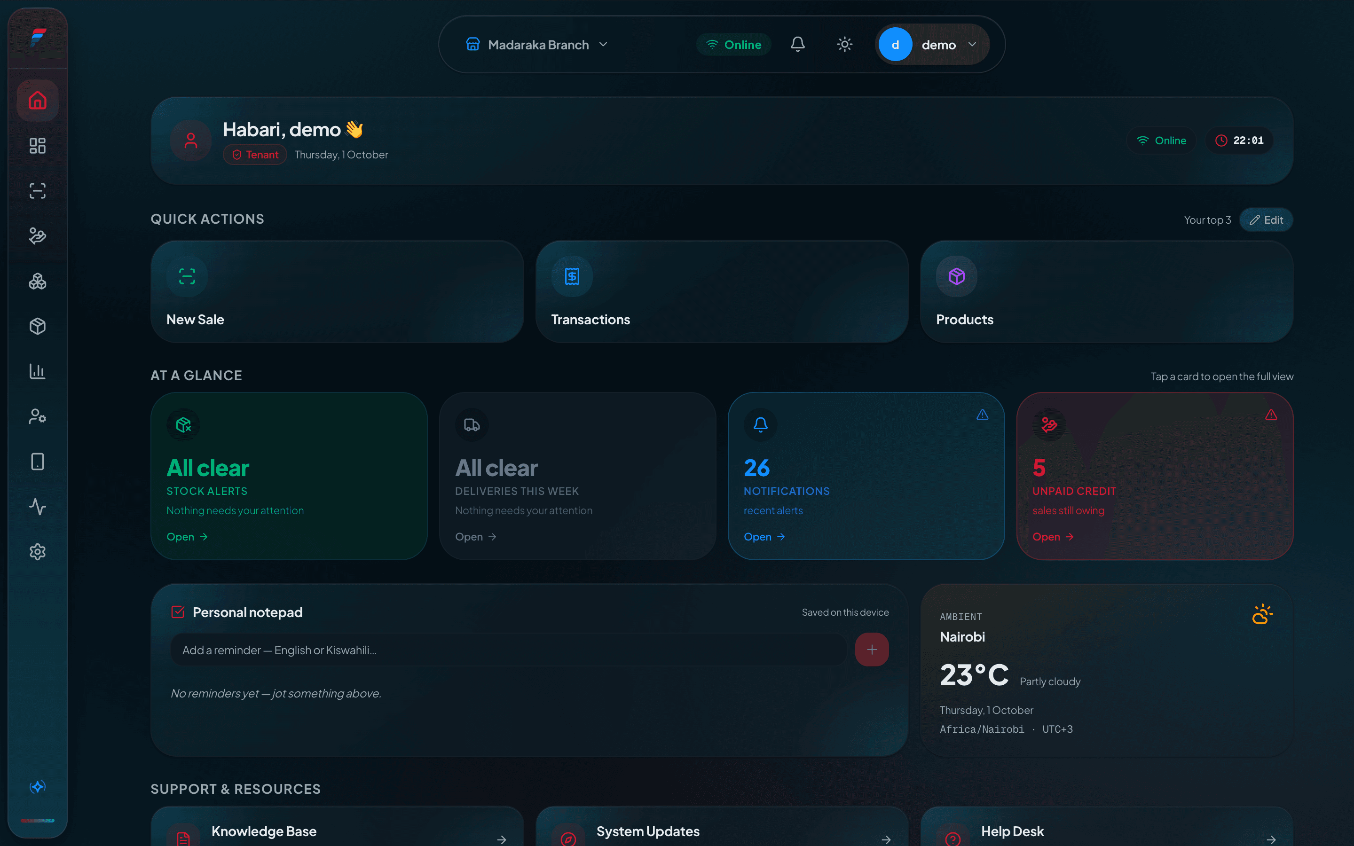Open the notifications bell in the top bar
1354x846 pixels.
pyautogui.click(x=798, y=44)
